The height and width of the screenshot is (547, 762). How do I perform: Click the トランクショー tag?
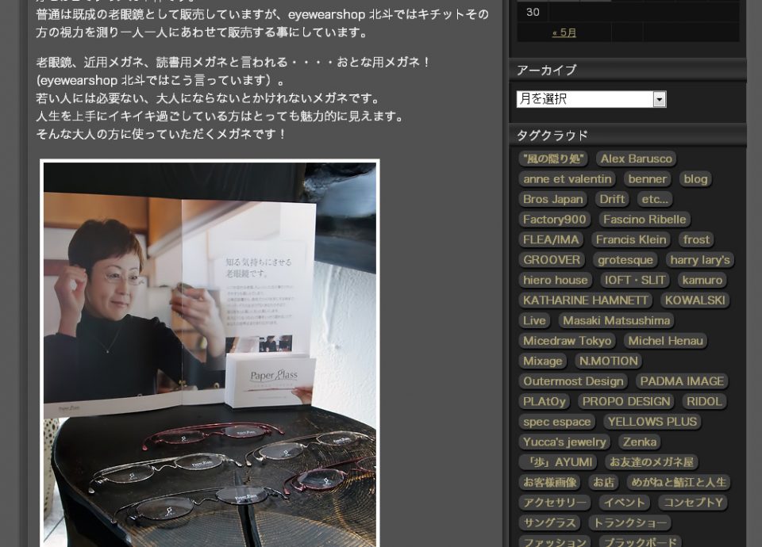pos(629,522)
